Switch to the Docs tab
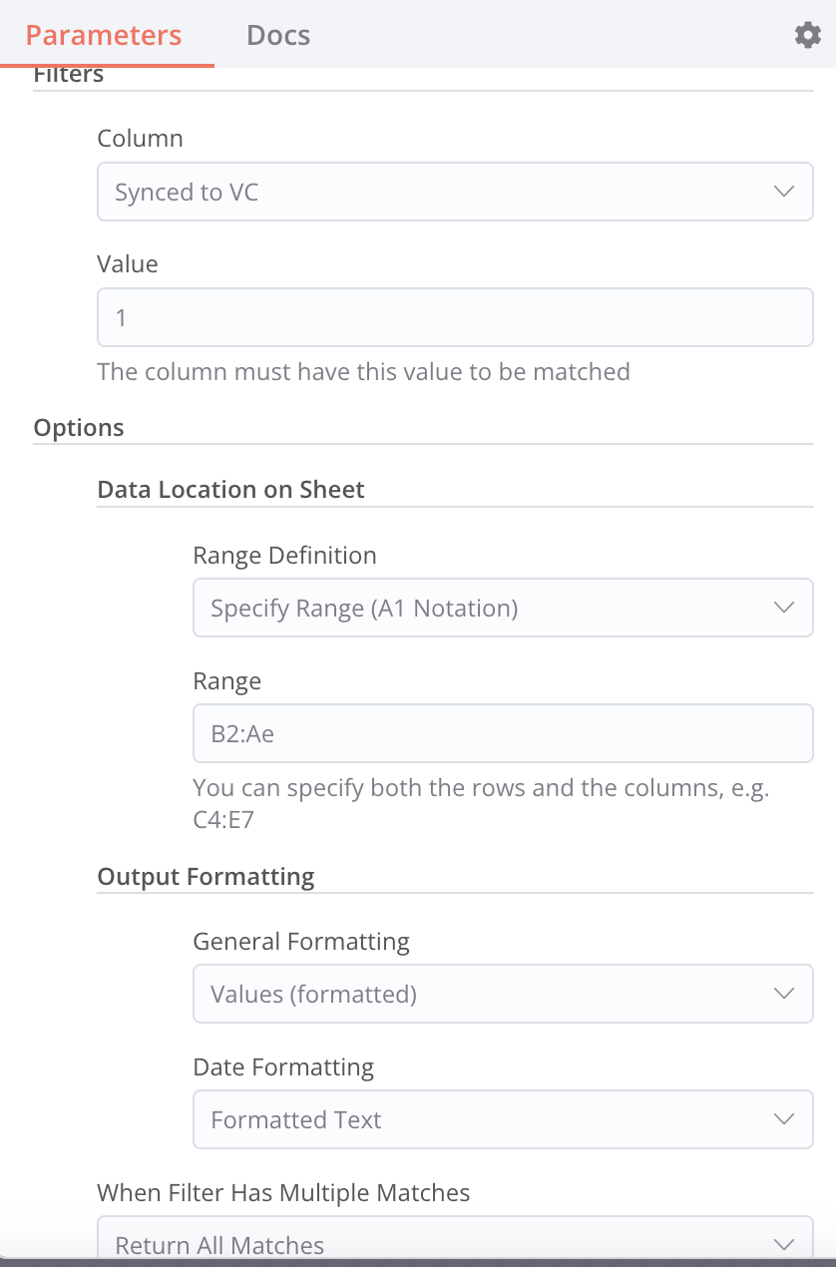The image size is (836, 1267). tap(278, 36)
